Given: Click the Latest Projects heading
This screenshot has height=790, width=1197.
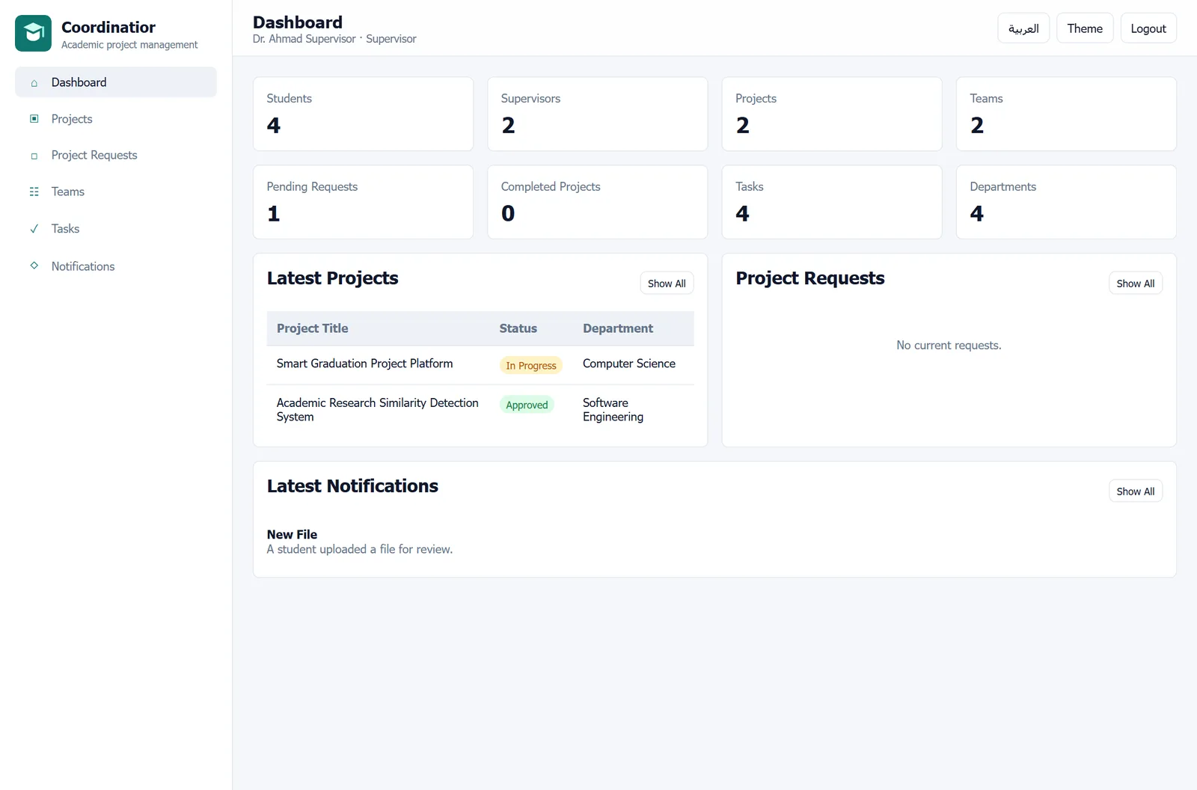Looking at the screenshot, I should click(x=333, y=278).
